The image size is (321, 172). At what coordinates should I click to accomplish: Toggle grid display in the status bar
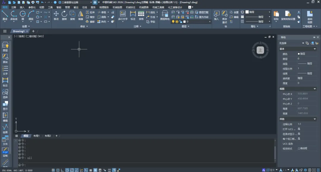tap(58, 170)
